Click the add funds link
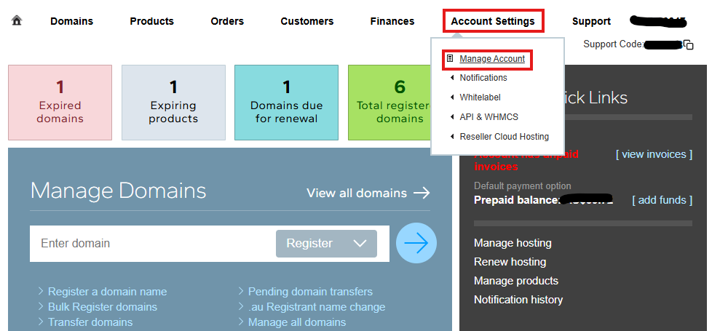This screenshot has height=331, width=712. click(662, 200)
